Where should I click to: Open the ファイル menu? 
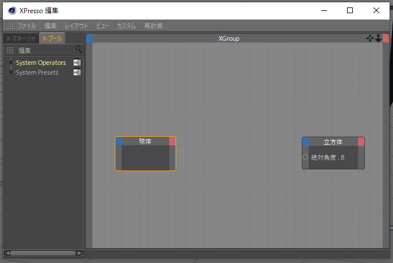click(x=26, y=26)
